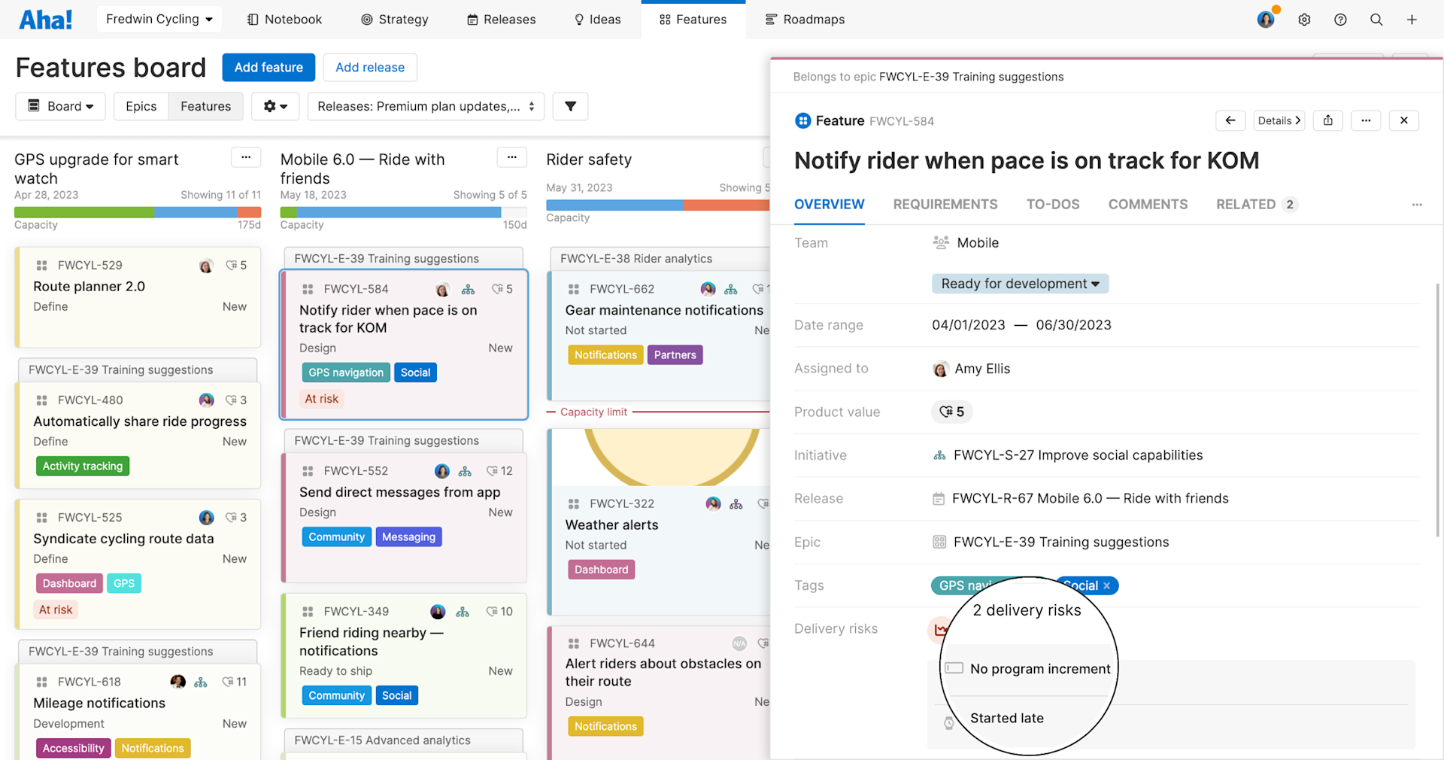Click the Messaging tag on FWCYL-552
1444x760 pixels.
[x=408, y=537]
